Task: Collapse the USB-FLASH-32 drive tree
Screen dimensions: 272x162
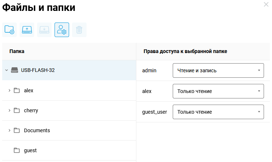Action: 6,70
